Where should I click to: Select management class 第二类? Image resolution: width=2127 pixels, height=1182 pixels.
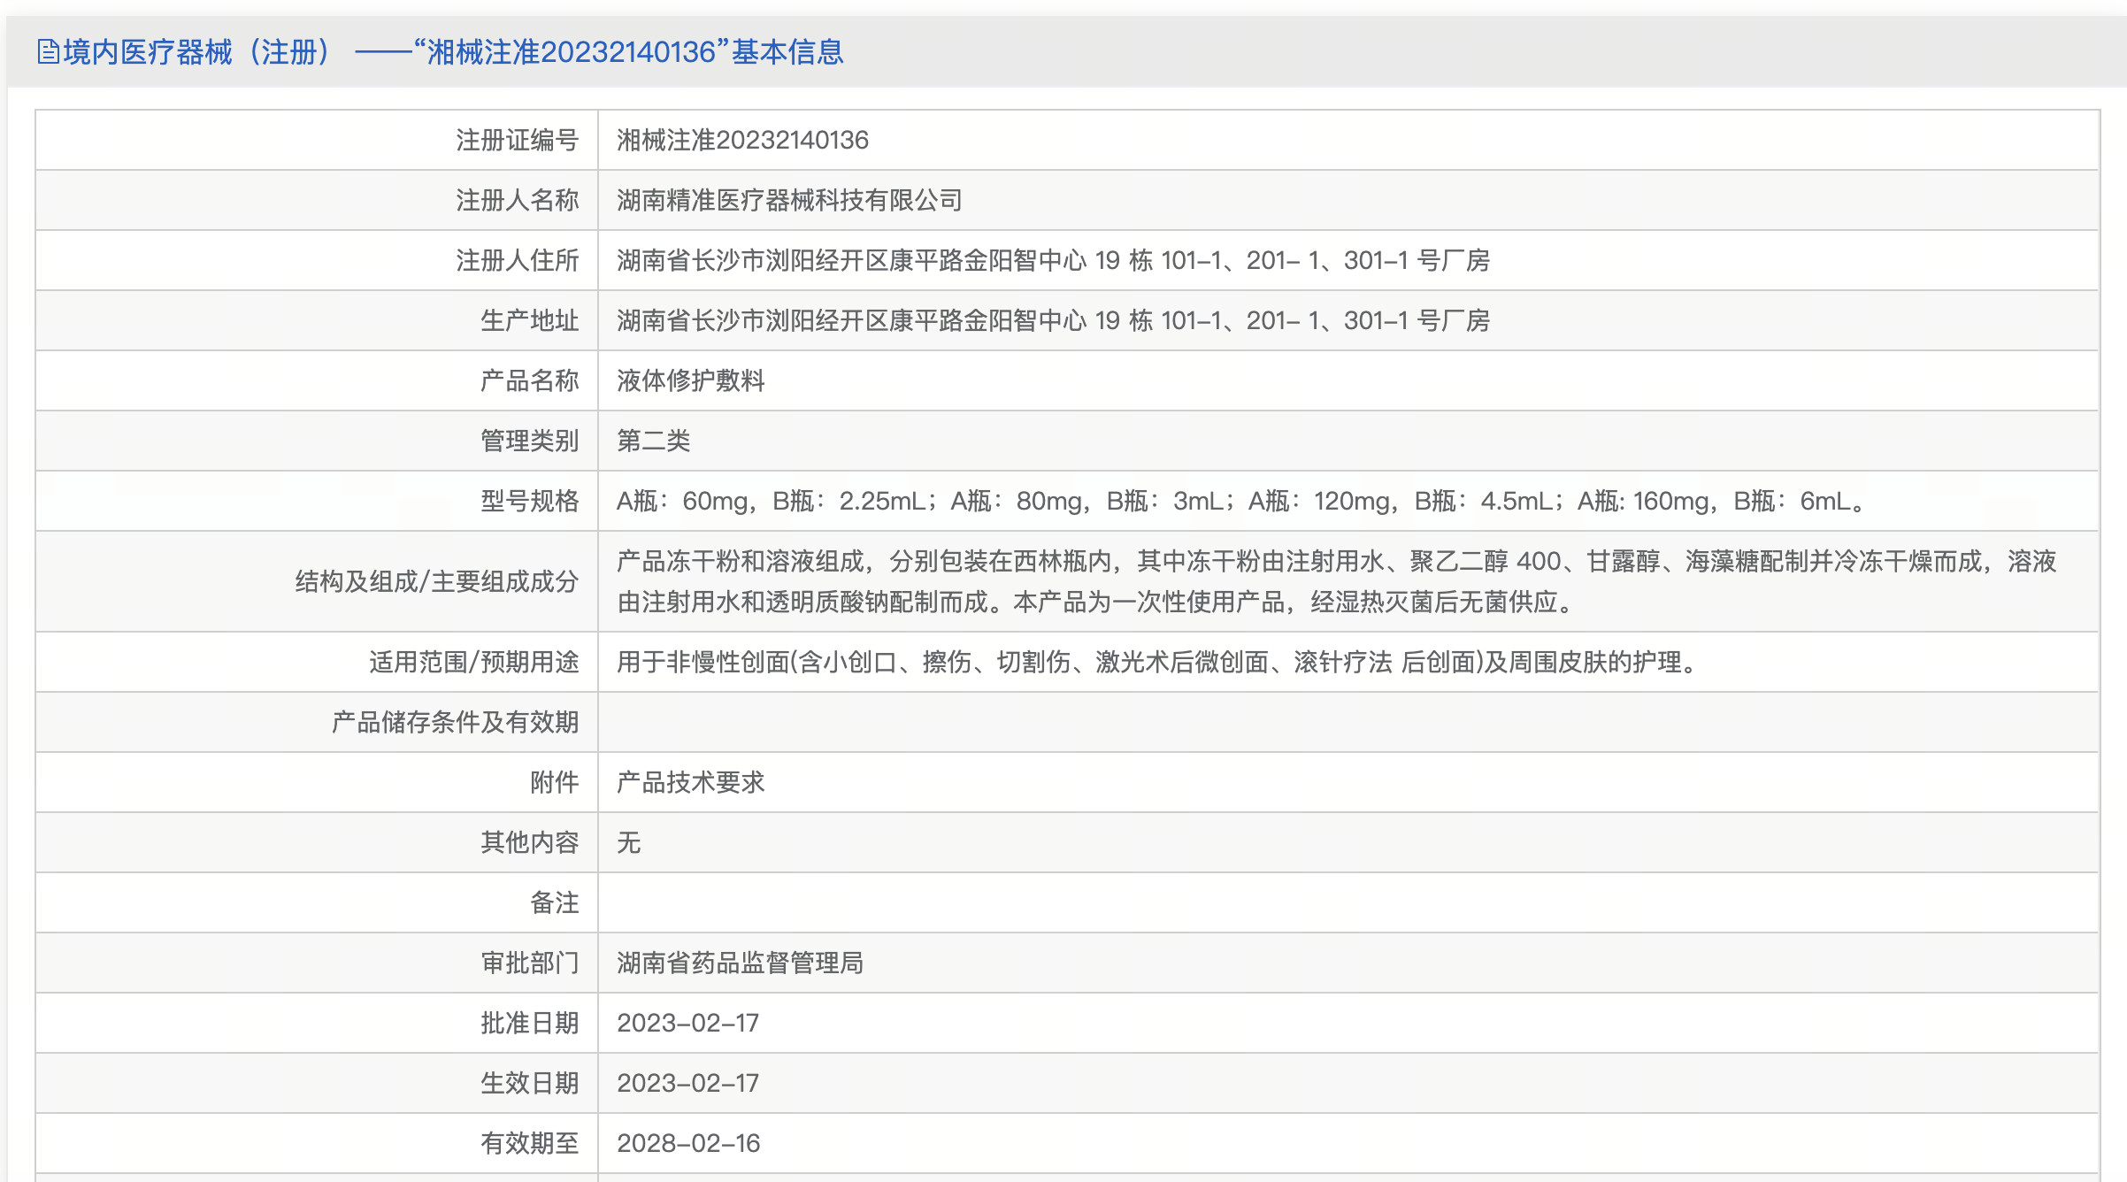(x=653, y=441)
